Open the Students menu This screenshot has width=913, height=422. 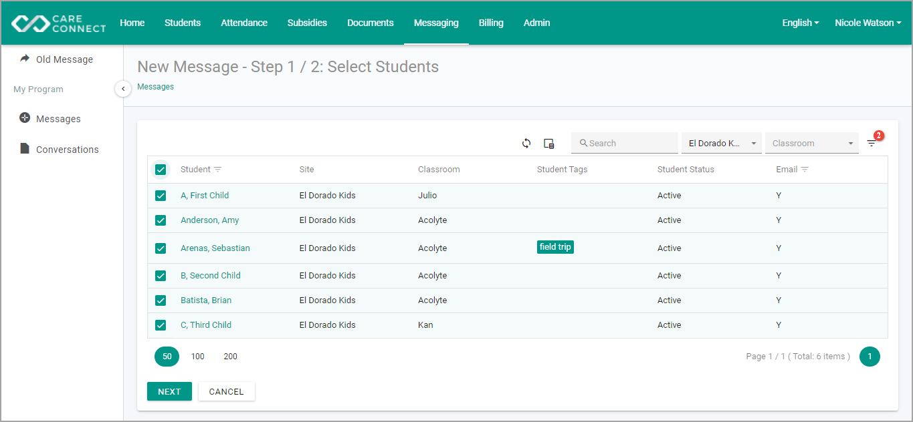coord(183,23)
